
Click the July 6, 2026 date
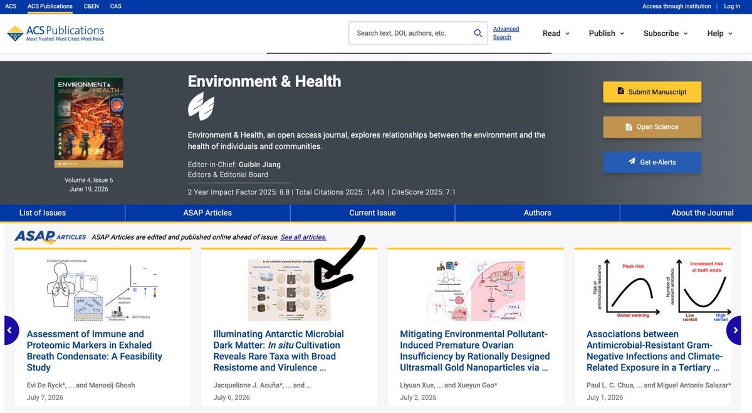coord(232,397)
